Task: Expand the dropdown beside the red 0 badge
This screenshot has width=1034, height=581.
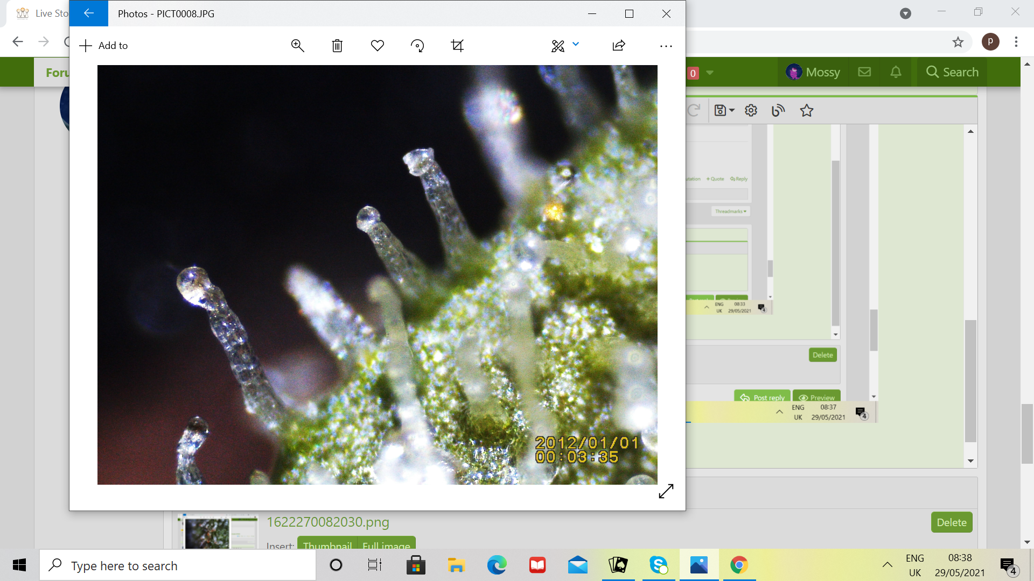Action: point(710,73)
